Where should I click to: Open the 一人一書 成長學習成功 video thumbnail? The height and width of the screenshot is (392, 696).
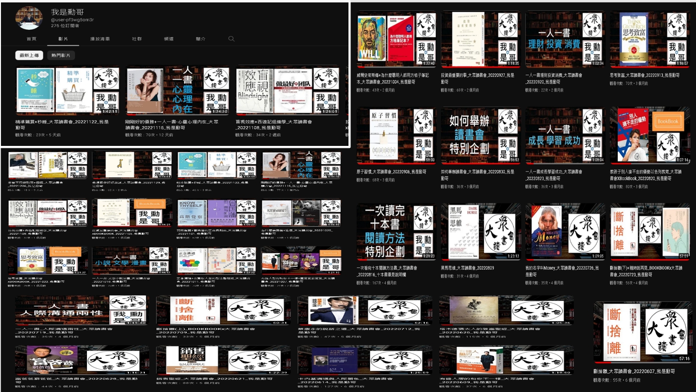click(565, 136)
